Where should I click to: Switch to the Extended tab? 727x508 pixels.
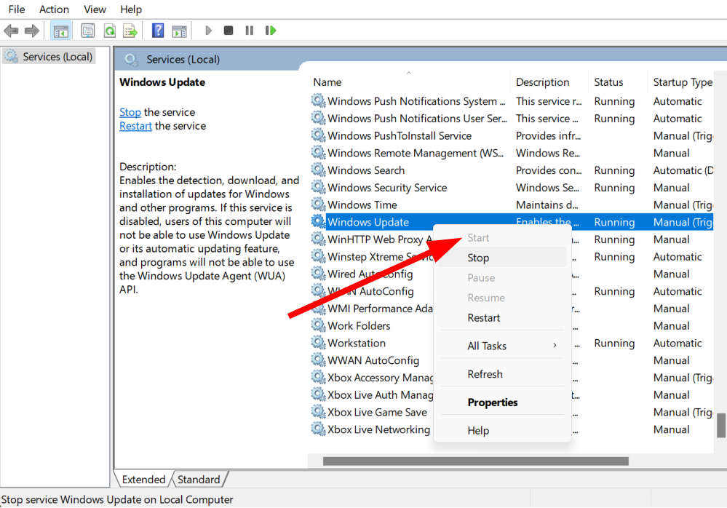tap(143, 480)
